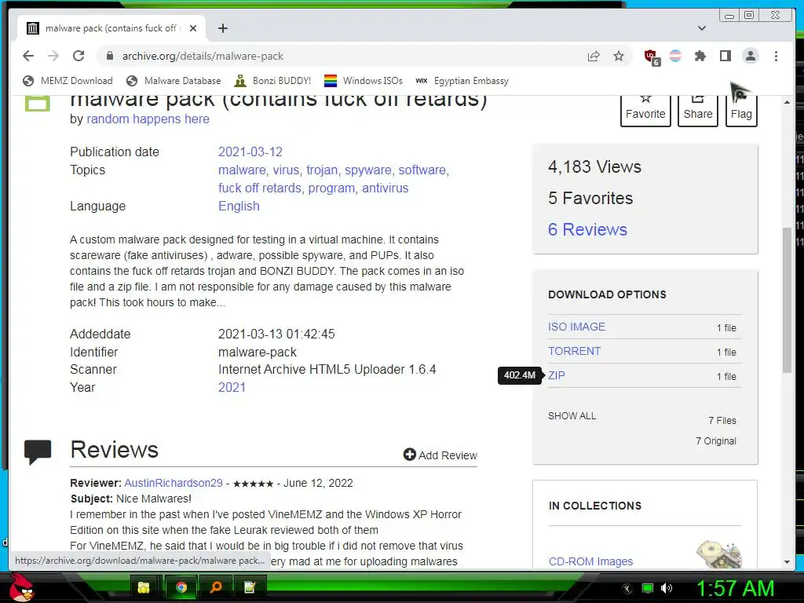Screen dimensions: 804x603
Task: Open the striped flag extension icon
Action: coord(675,56)
